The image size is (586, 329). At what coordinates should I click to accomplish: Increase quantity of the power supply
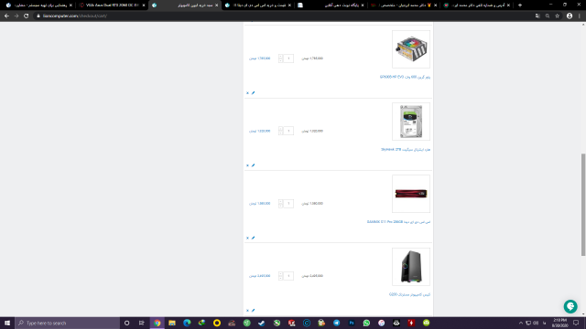pos(281,57)
